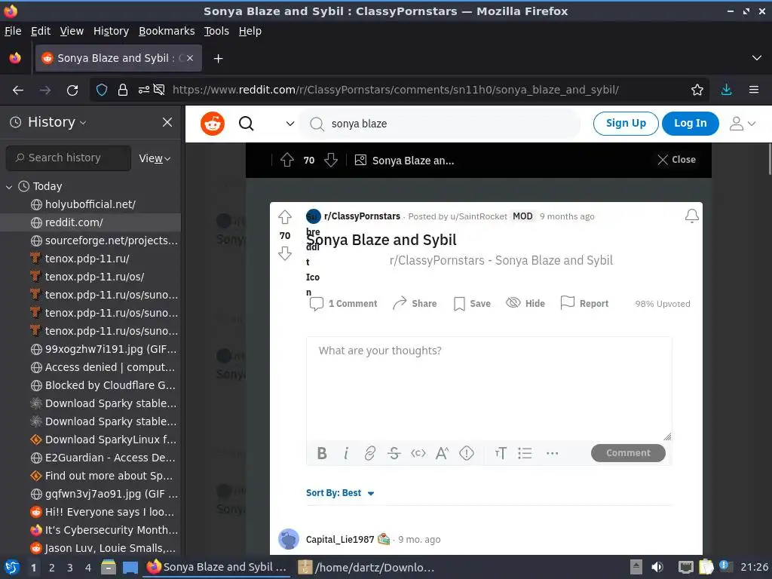Reload the current page

click(x=72, y=90)
